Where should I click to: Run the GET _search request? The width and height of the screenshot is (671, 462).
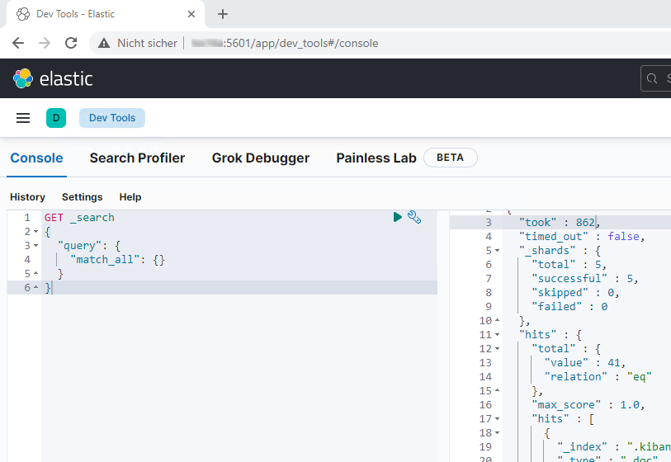tap(397, 217)
